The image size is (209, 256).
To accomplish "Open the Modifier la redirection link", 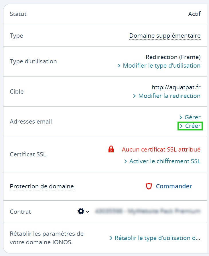I will click(x=169, y=96).
